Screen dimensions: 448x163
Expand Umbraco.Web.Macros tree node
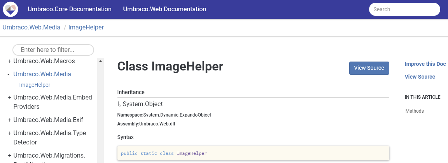(x=9, y=61)
